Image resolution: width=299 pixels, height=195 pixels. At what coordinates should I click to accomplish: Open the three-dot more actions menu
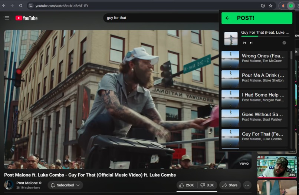247,185
